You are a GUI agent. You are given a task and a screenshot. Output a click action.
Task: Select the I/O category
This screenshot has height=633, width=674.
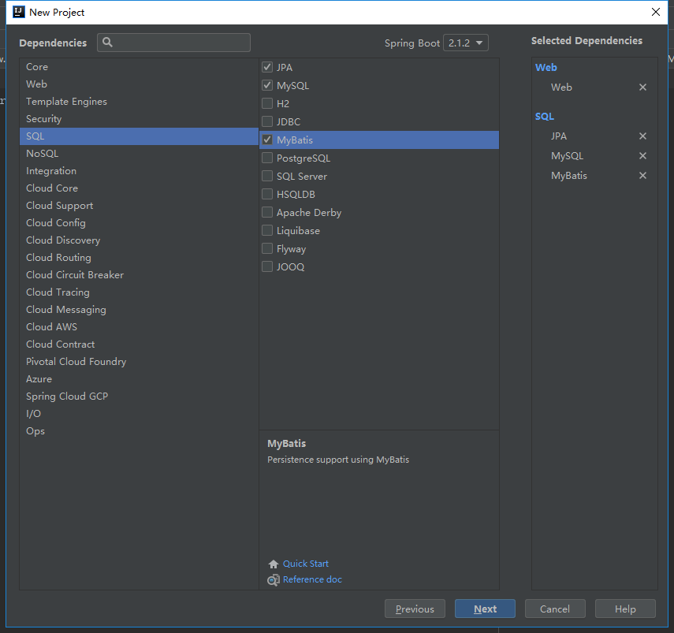139,413
